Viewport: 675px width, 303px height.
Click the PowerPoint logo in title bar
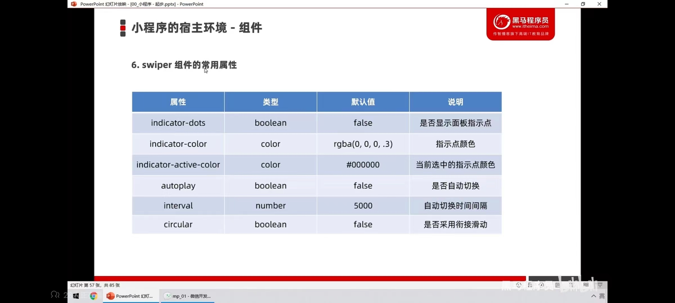pyautogui.click(x=74, y=4)
